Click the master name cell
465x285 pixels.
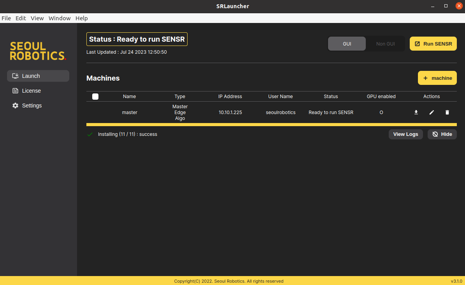[130, 113]
